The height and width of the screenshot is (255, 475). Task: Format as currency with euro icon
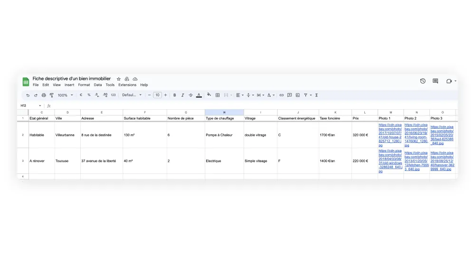(x=81, y=95)
